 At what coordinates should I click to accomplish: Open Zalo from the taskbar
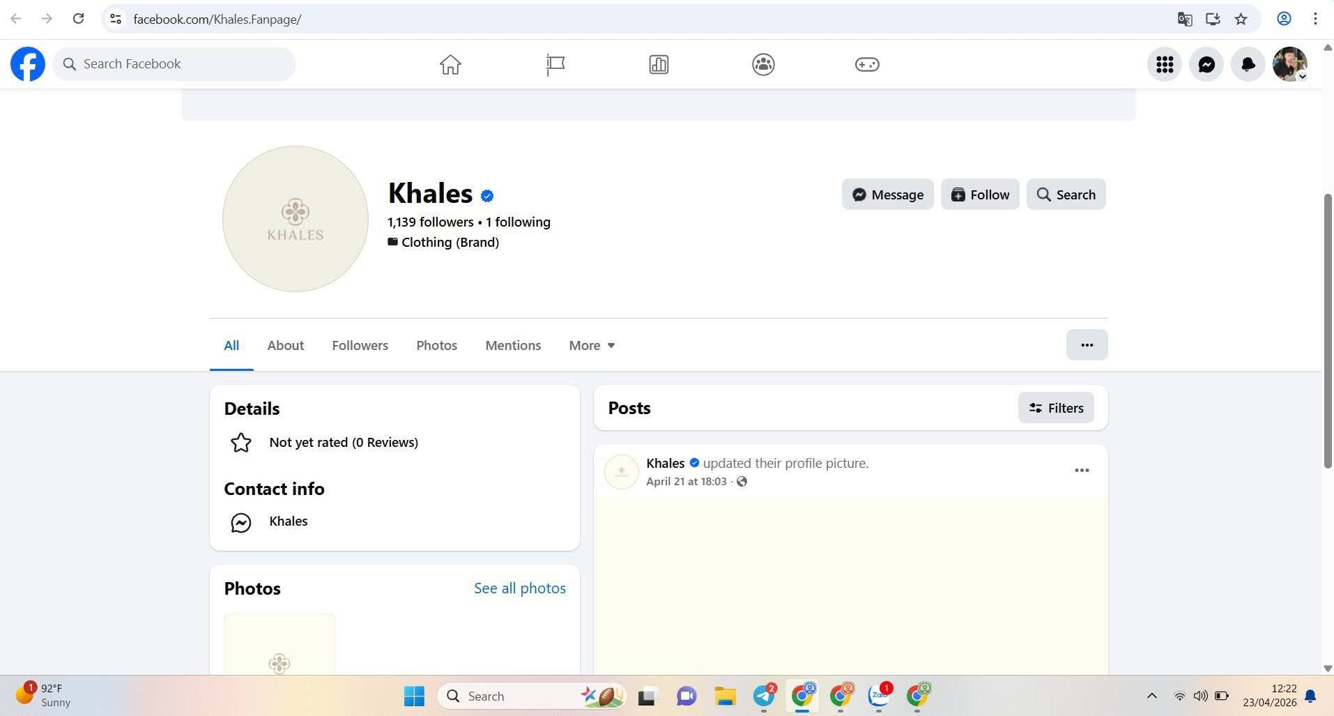(880, 696)
